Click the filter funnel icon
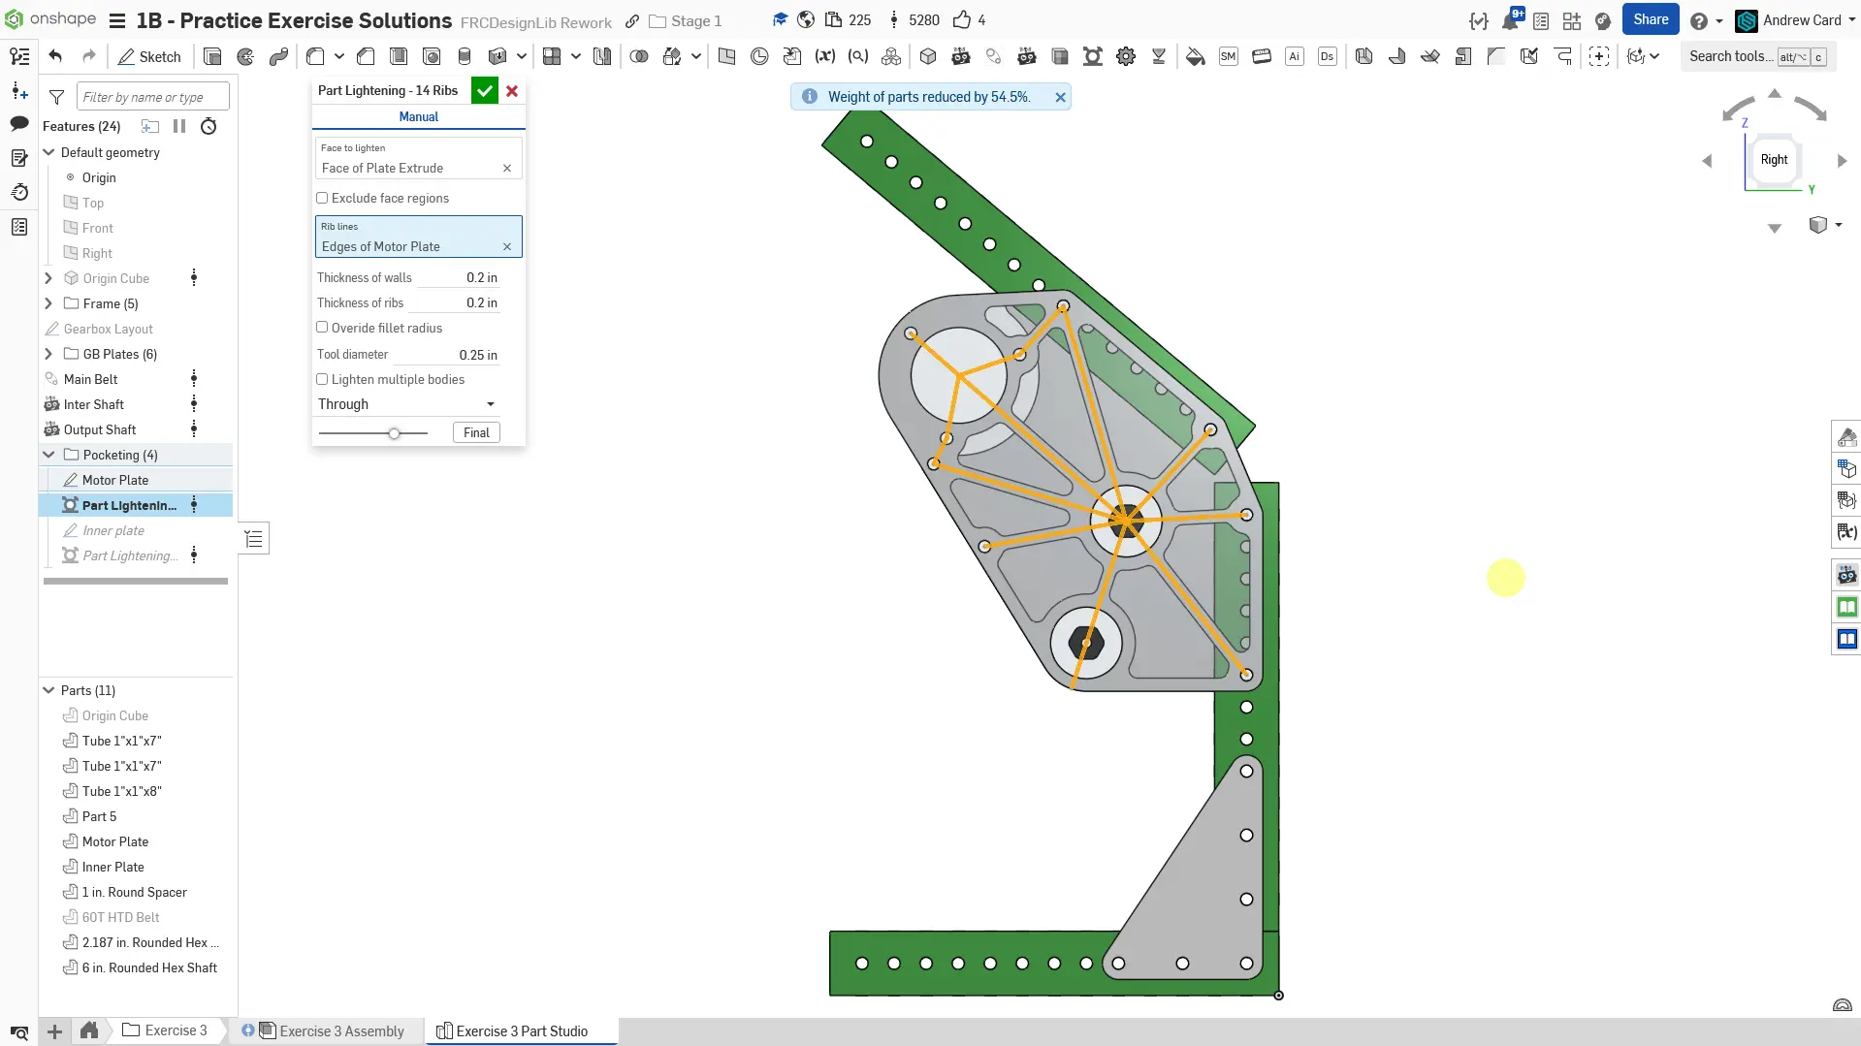This screenshot has height=1046, width=1861. [x=57, y=97]
